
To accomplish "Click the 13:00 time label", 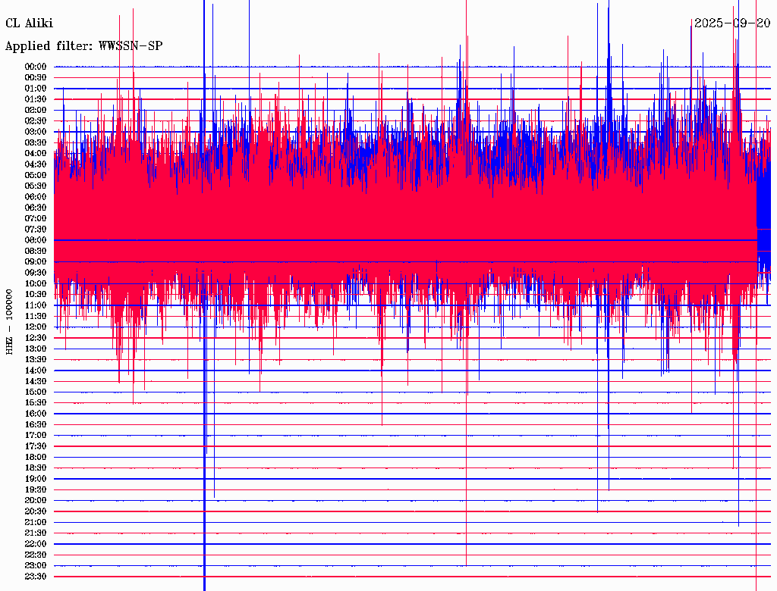I will pyautogui.click(x=36, y=349).
